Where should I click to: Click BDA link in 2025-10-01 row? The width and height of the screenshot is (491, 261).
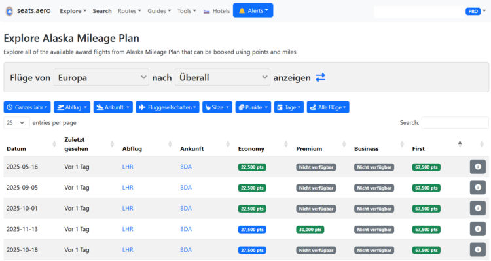[186, 208]
